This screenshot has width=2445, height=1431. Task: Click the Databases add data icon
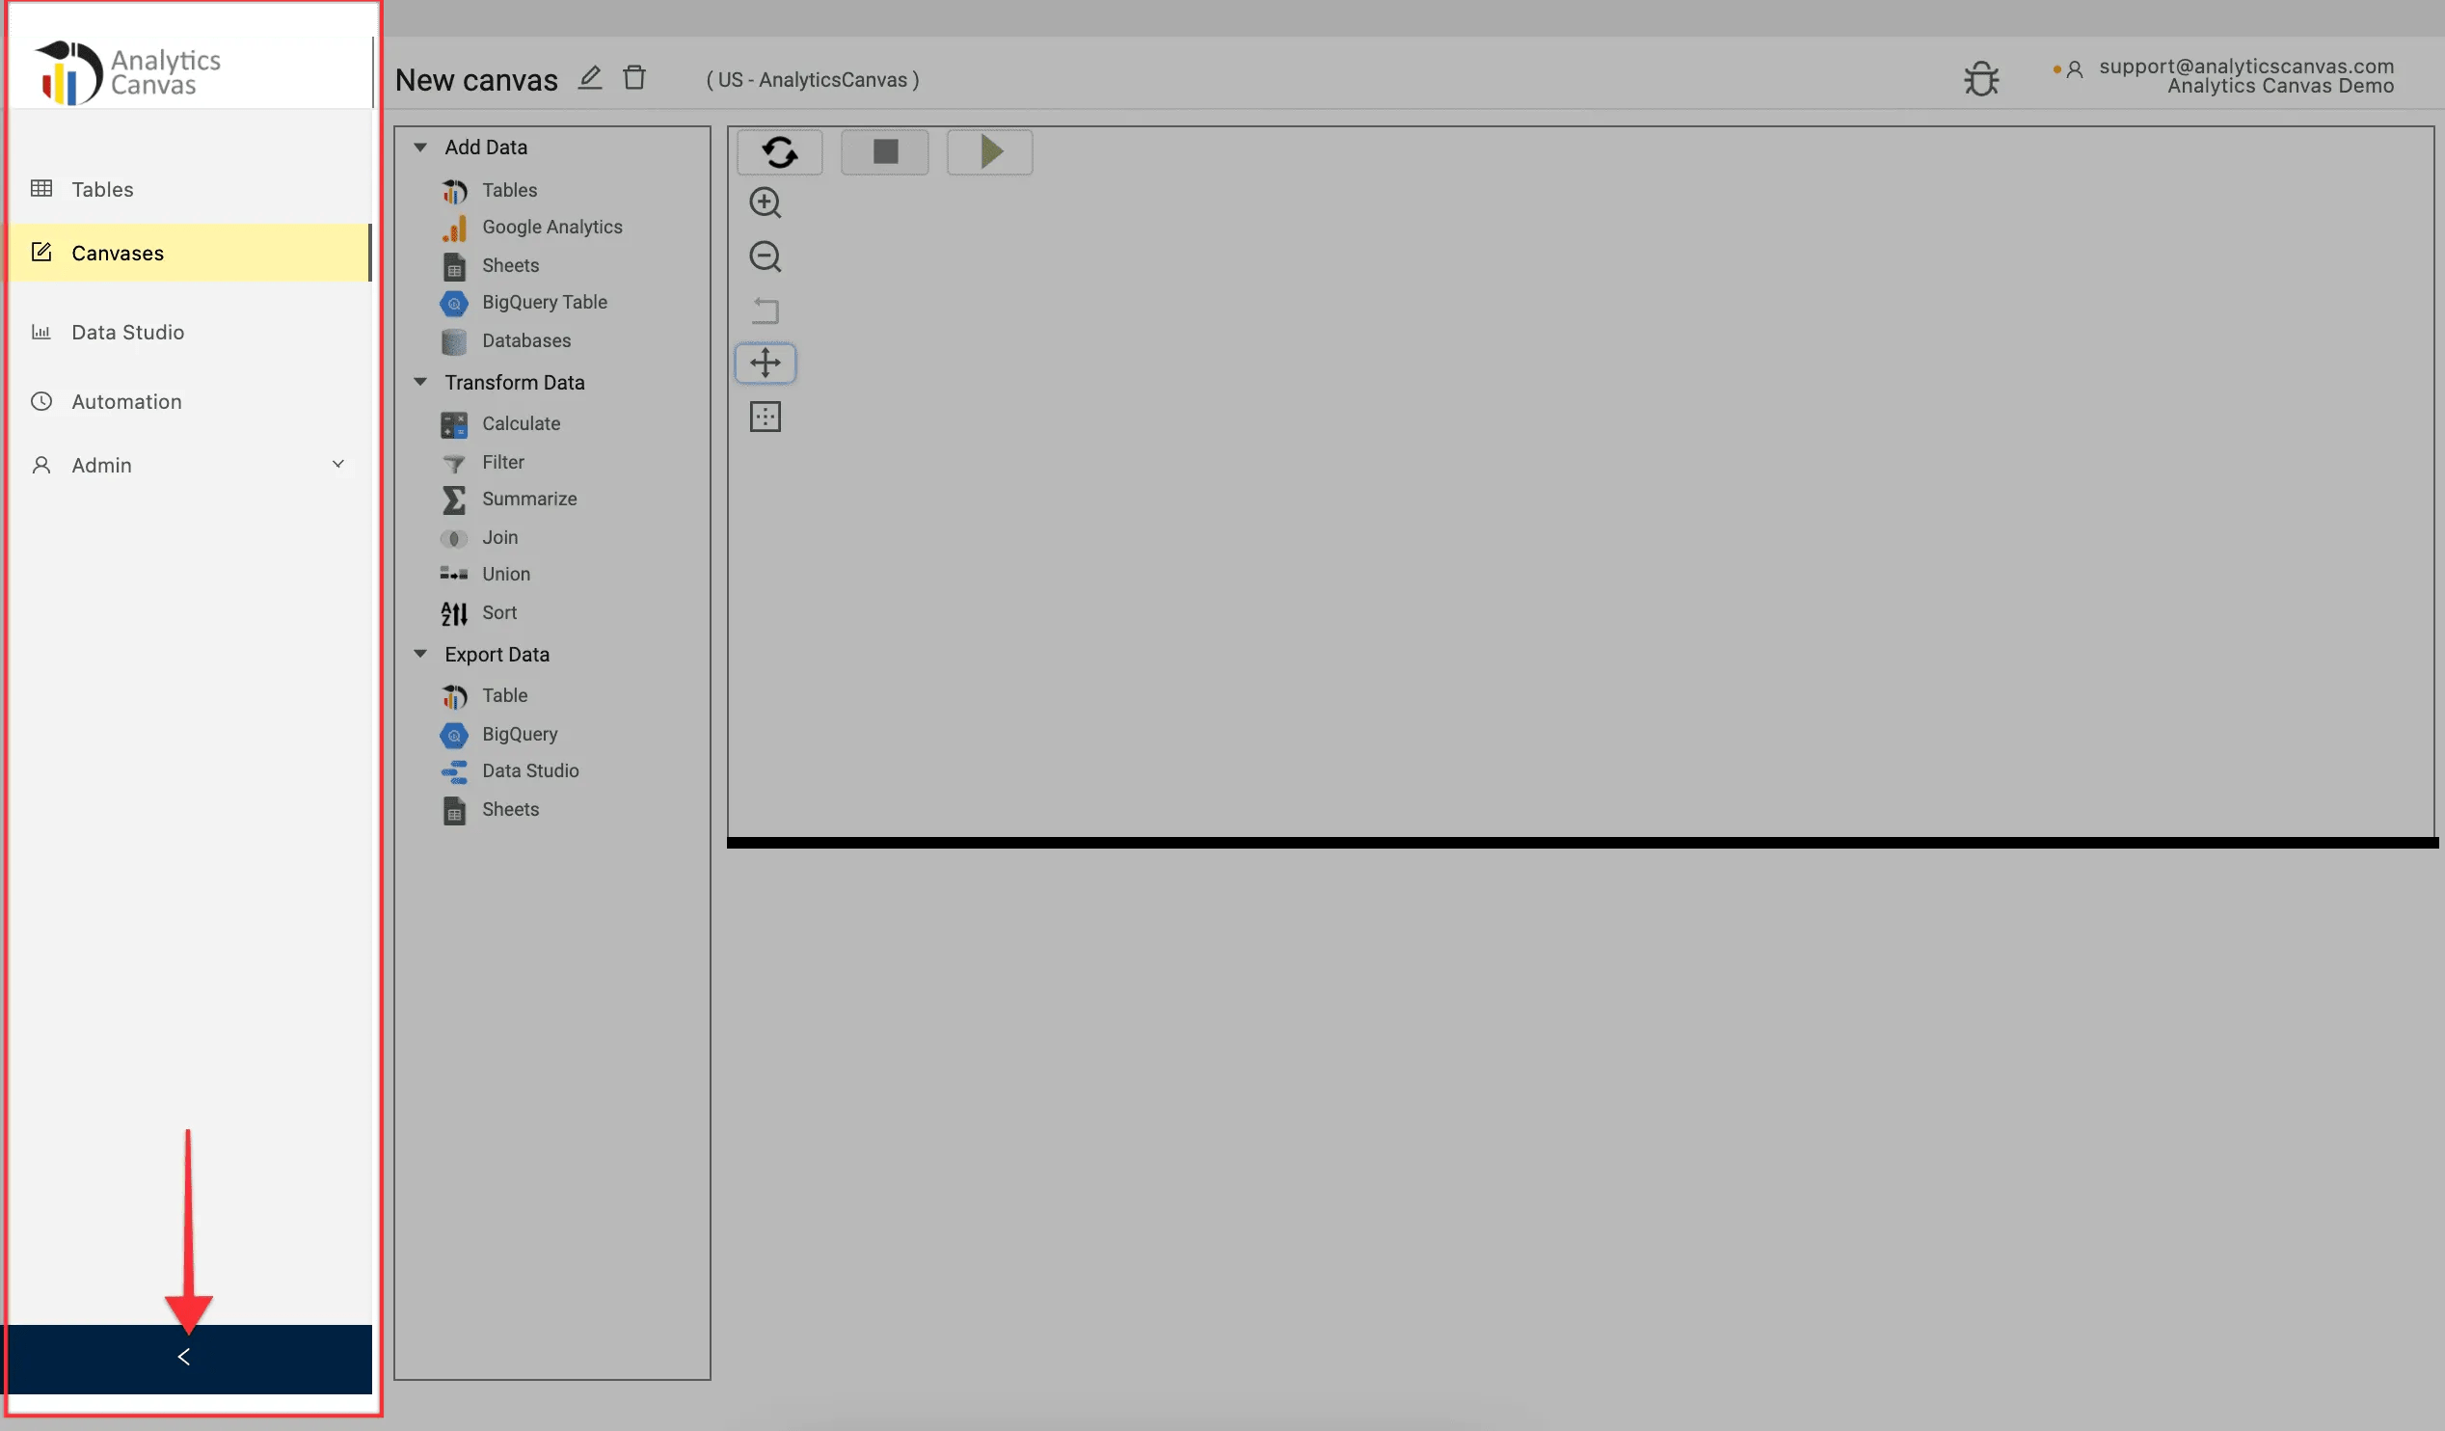click(454, 340)
